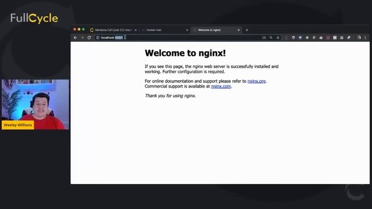Open the nginx.com link
This screenshot has height=209, width=372.
[221, 87]
